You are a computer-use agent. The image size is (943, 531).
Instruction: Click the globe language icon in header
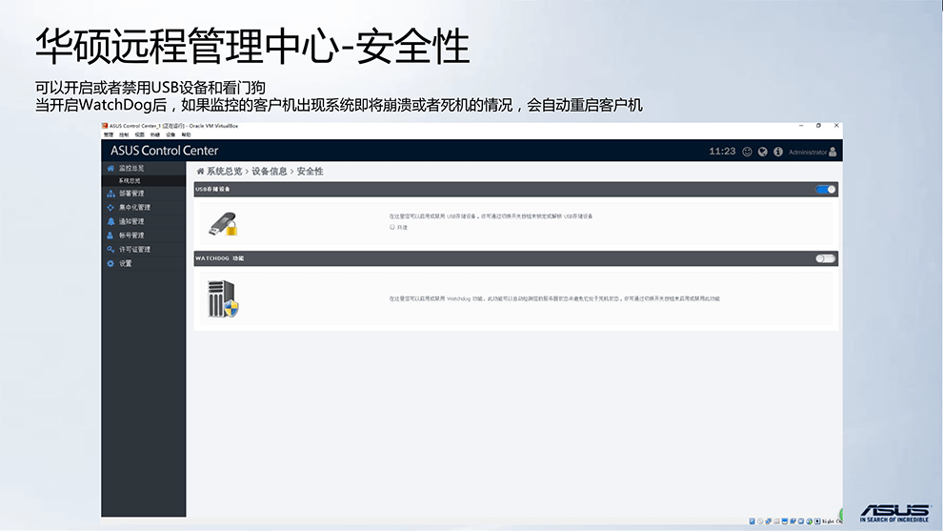coord(763,152)
